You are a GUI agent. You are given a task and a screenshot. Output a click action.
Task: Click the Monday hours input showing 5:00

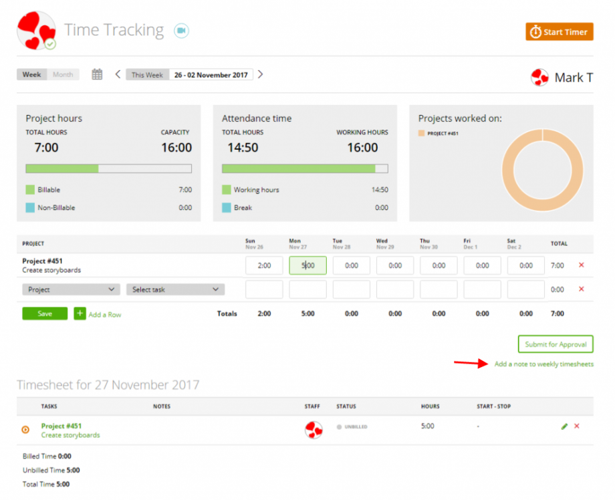click(x=307, y=265)
